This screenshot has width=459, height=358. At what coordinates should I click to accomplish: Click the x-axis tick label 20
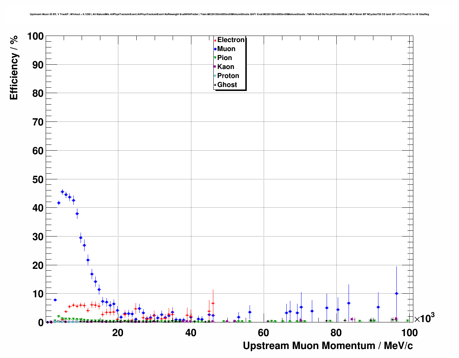pyautogui.click(x=118, y=333)
